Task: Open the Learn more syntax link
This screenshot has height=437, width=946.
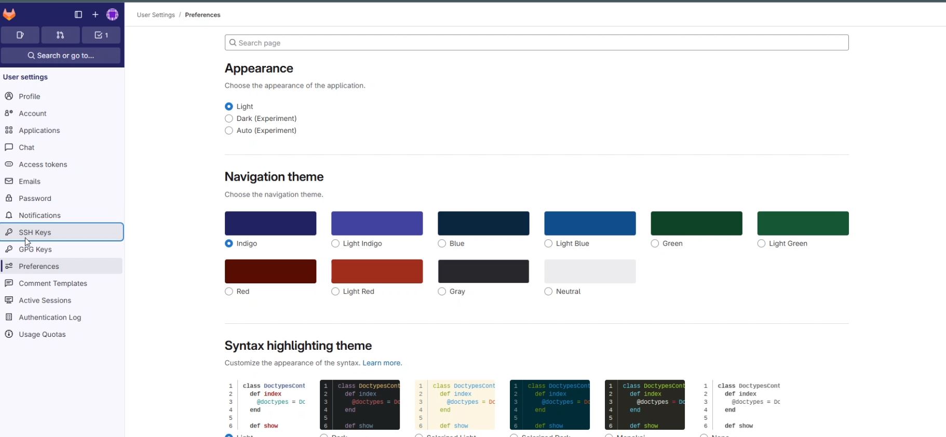Action: point(382,363)
